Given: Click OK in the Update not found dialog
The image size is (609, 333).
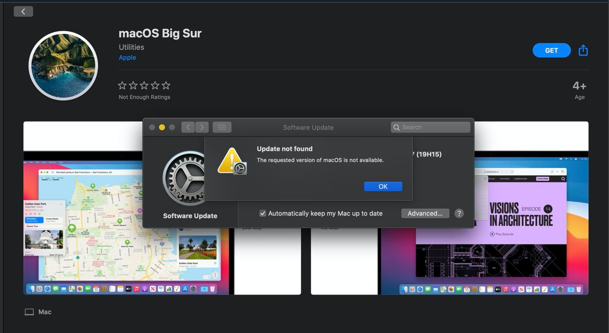Looking at the screenshot, I should click(383, 186).
